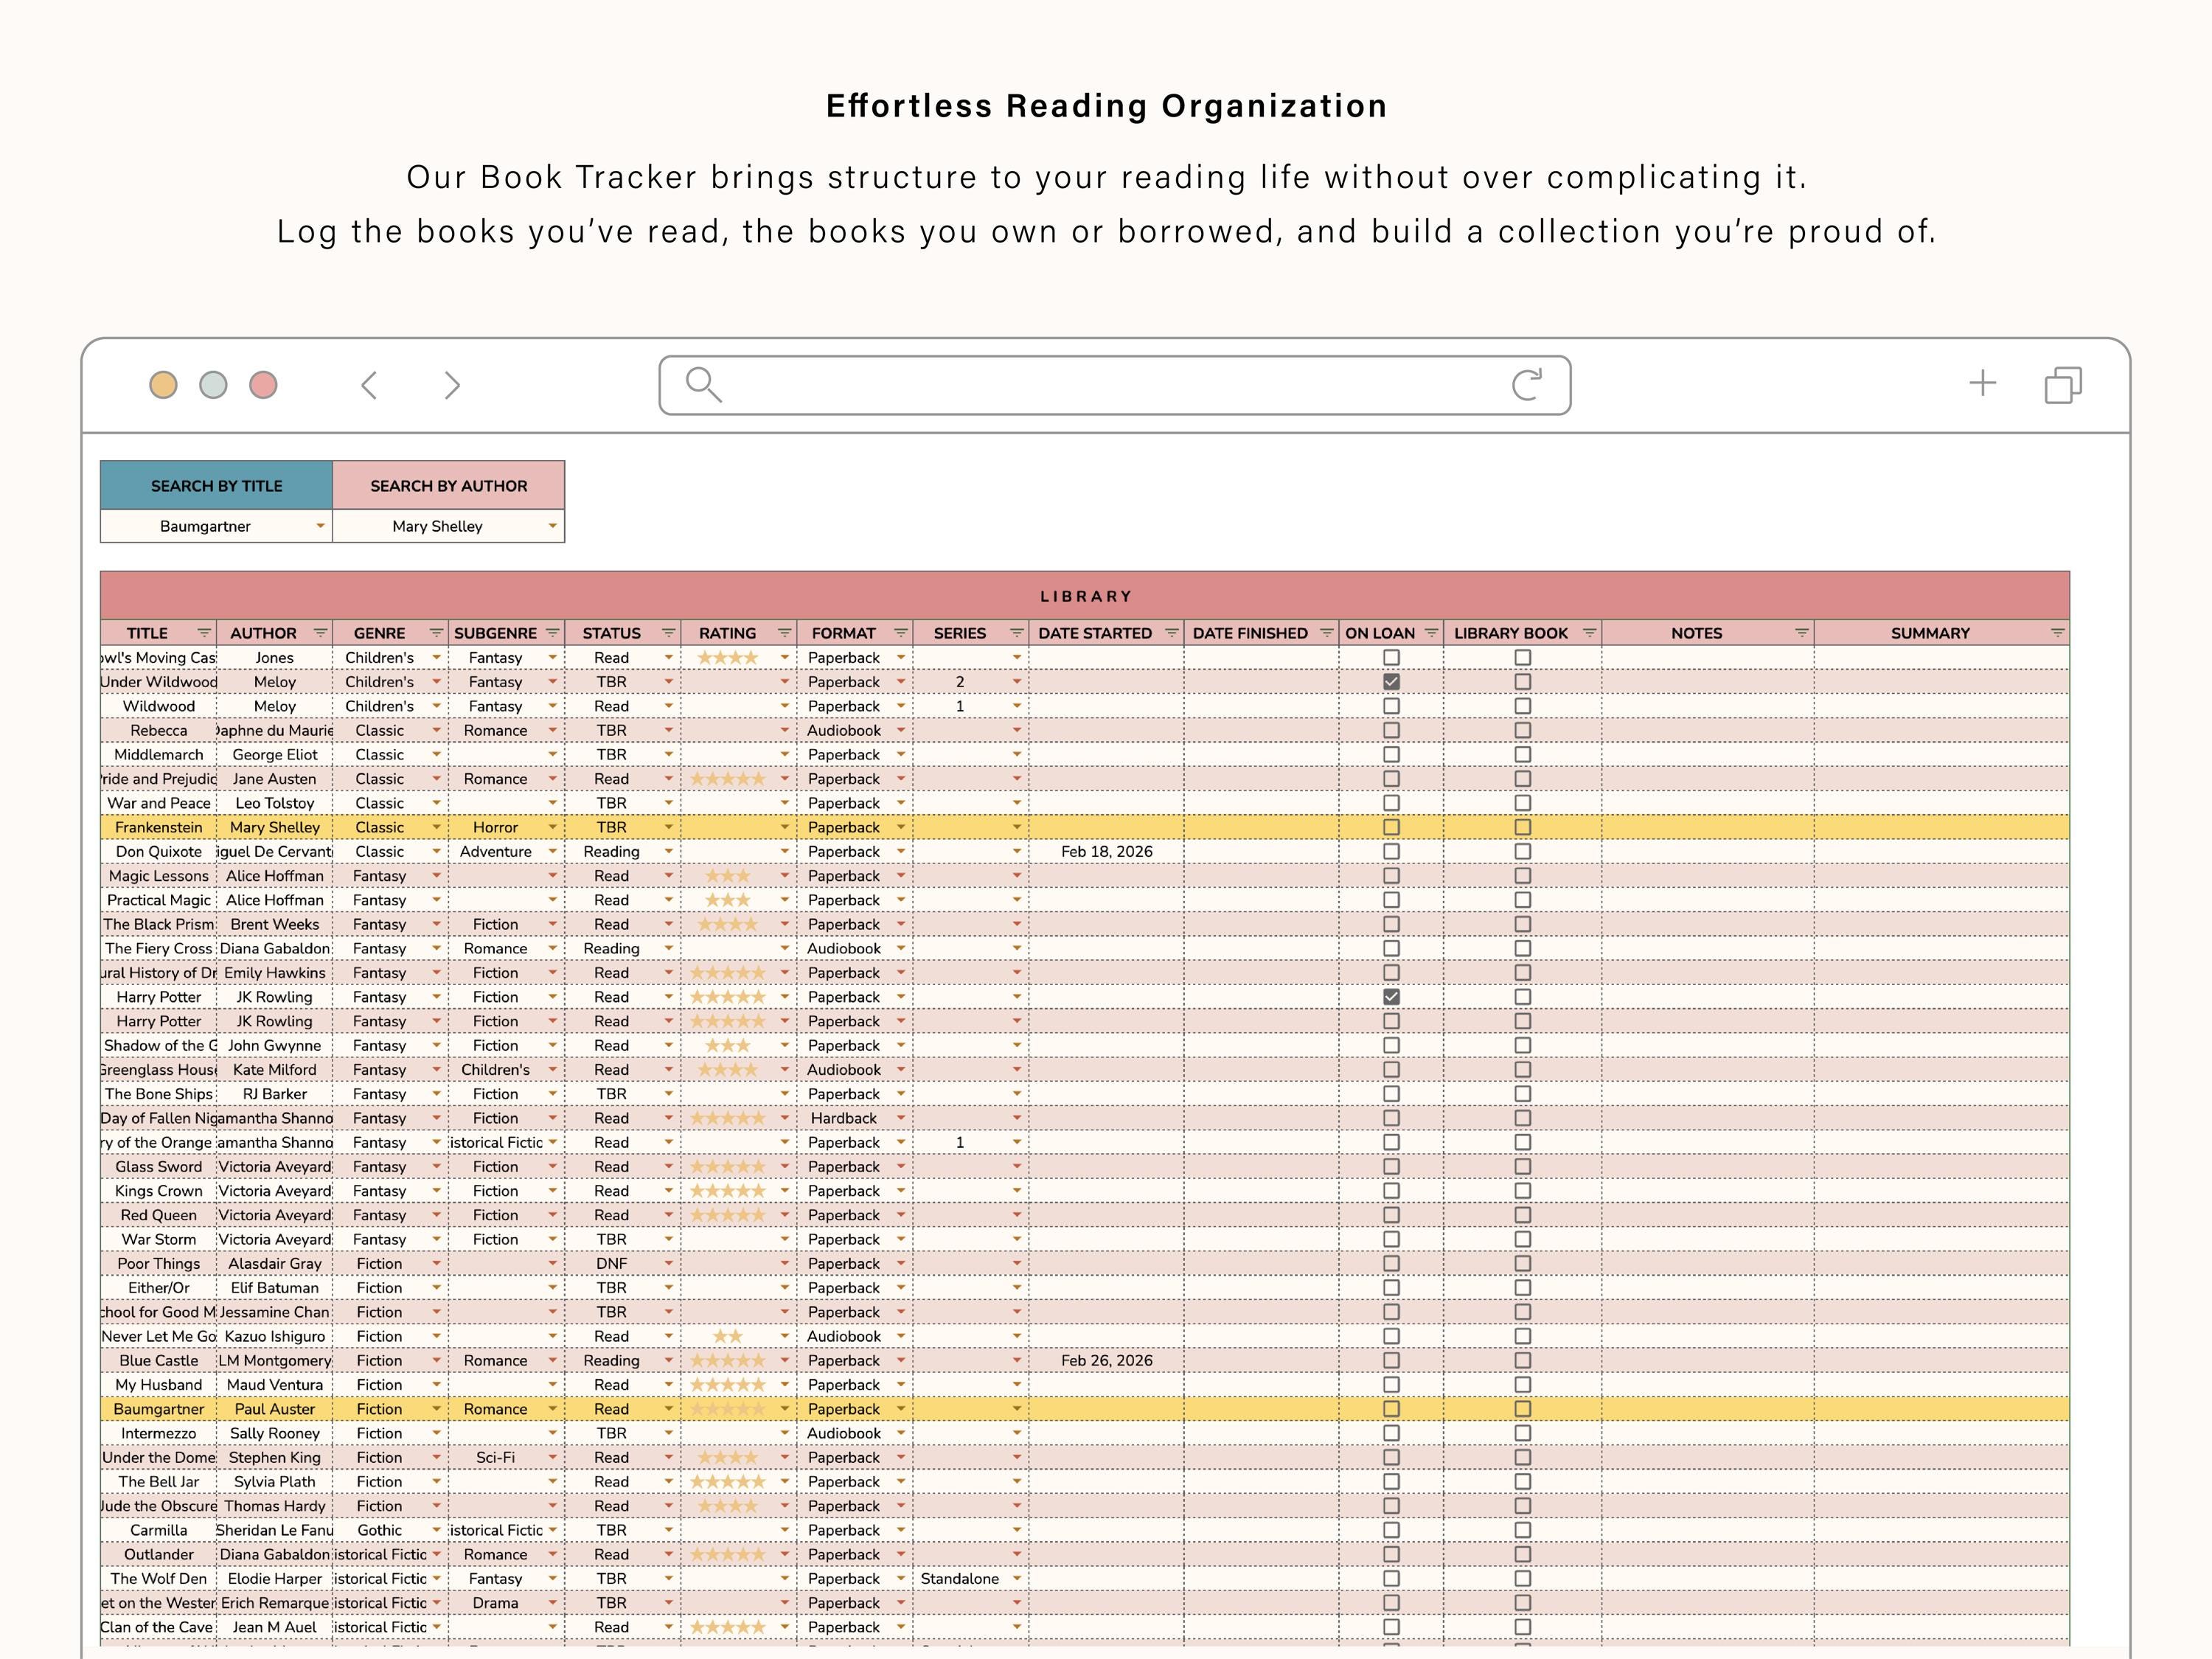Click the reload icon in address bar
Image resolution: width=2212 pixels, height=1659 pixels.
click(1527, 384)
